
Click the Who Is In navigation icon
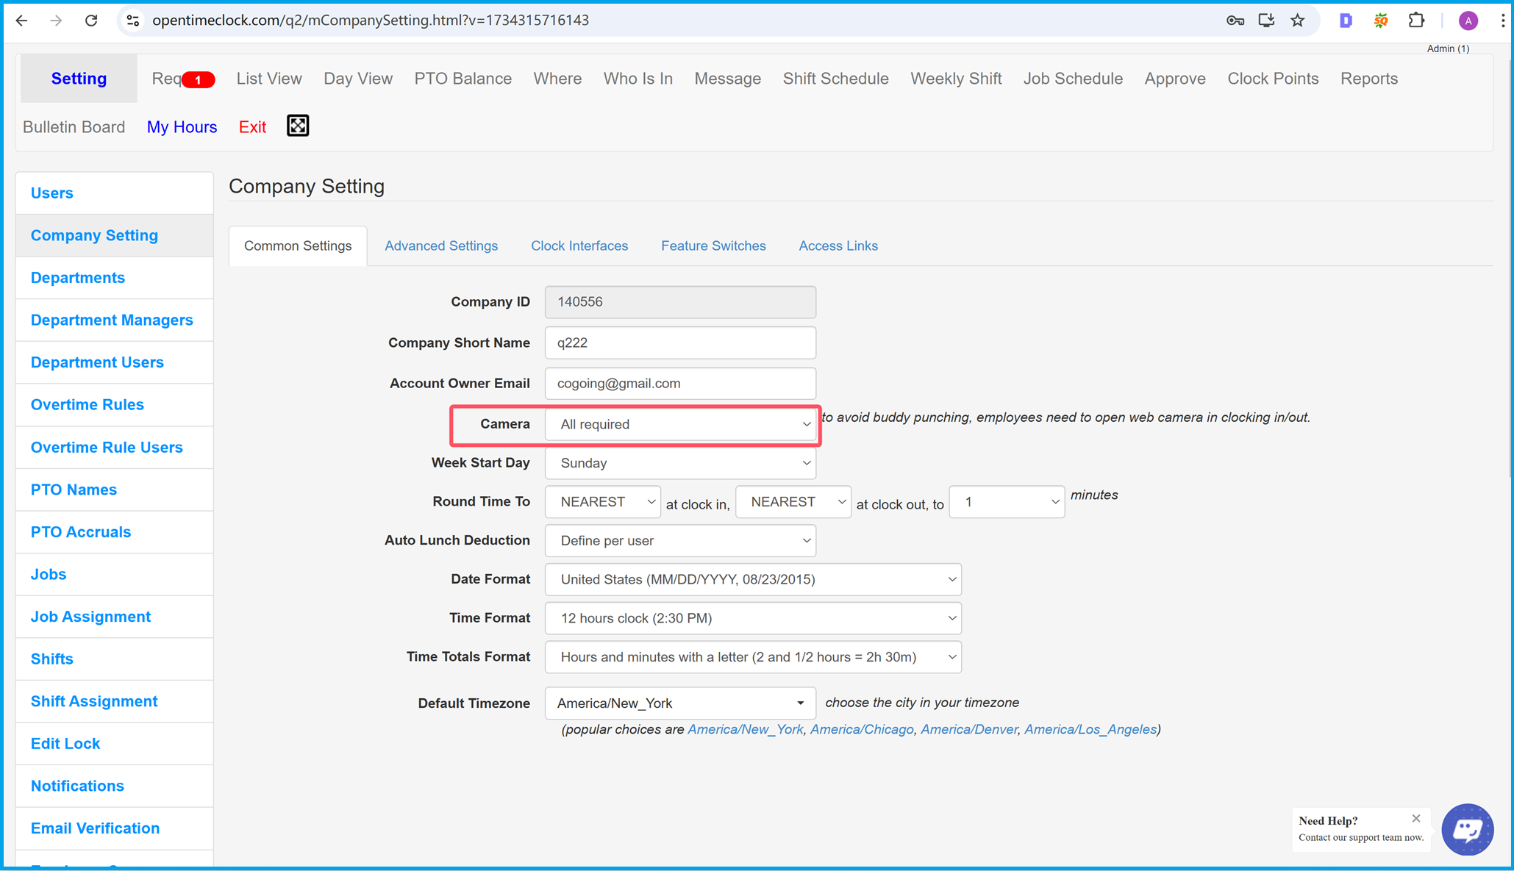638,78
